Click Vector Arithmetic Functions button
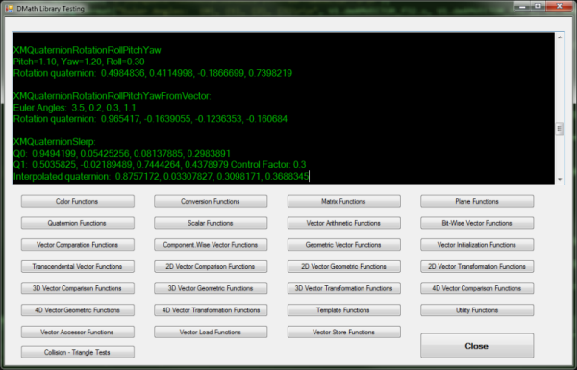This screenshot has height=370, width=577. point(344,223)
